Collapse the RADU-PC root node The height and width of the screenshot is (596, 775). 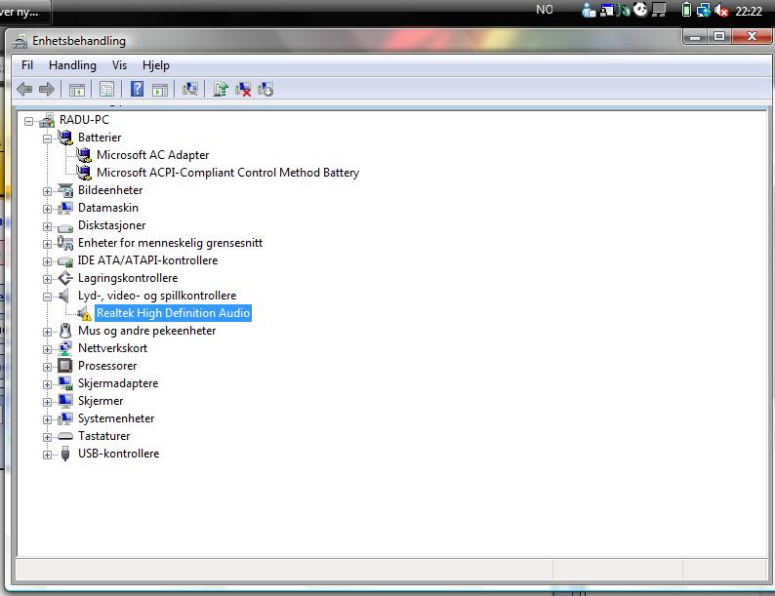pyautogui.click(x=28, y=121)
